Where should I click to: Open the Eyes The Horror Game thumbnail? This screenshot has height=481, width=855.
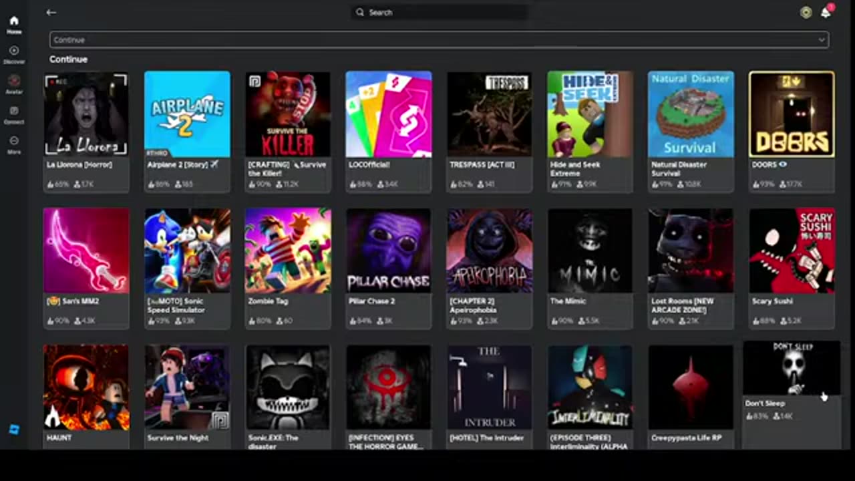coord(389,387)
